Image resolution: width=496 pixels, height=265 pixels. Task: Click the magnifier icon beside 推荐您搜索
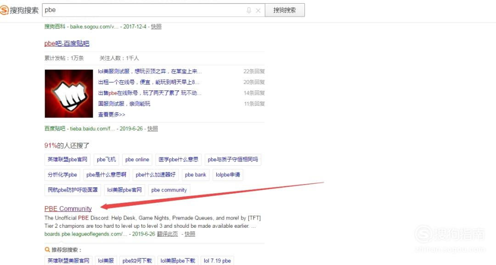coord(47,250)
